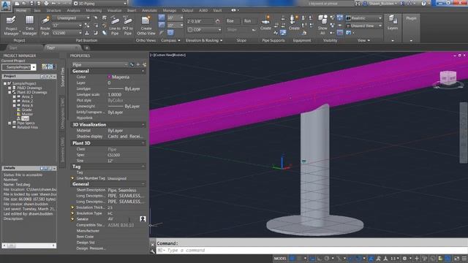Switch to the Home ribbon tab
468x263 pixels.
click(21, 10)
